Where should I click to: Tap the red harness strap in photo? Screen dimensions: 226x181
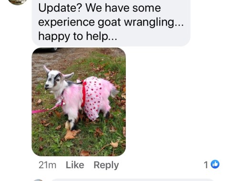click(x=83, y=94)
